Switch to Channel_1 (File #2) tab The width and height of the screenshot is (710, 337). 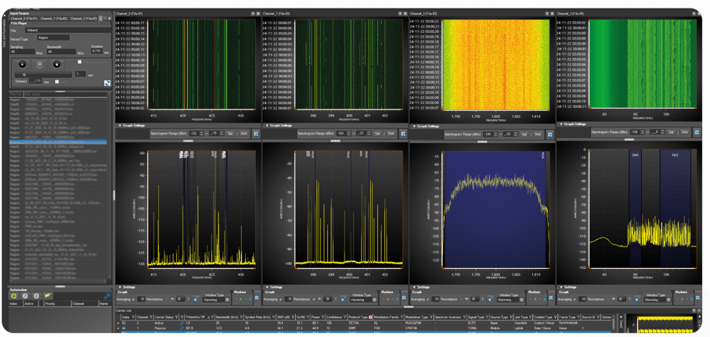[53, 18]
